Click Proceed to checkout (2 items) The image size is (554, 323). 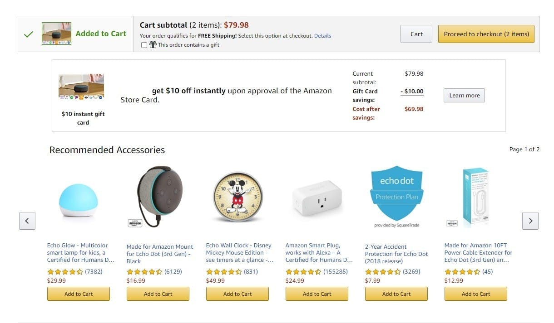click(x=486, y=34)
